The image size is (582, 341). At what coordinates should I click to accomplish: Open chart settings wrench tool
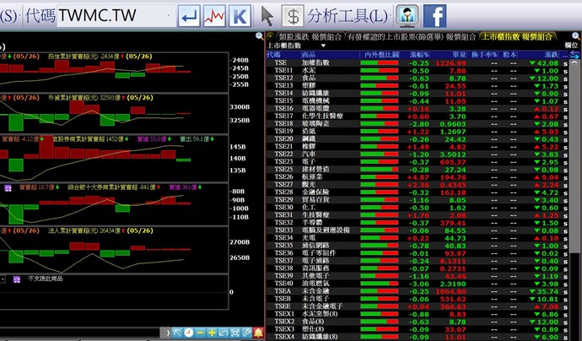[246, 333]
